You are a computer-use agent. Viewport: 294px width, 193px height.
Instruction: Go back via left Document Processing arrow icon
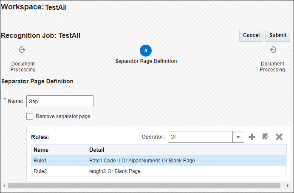(x=23, y=50)
